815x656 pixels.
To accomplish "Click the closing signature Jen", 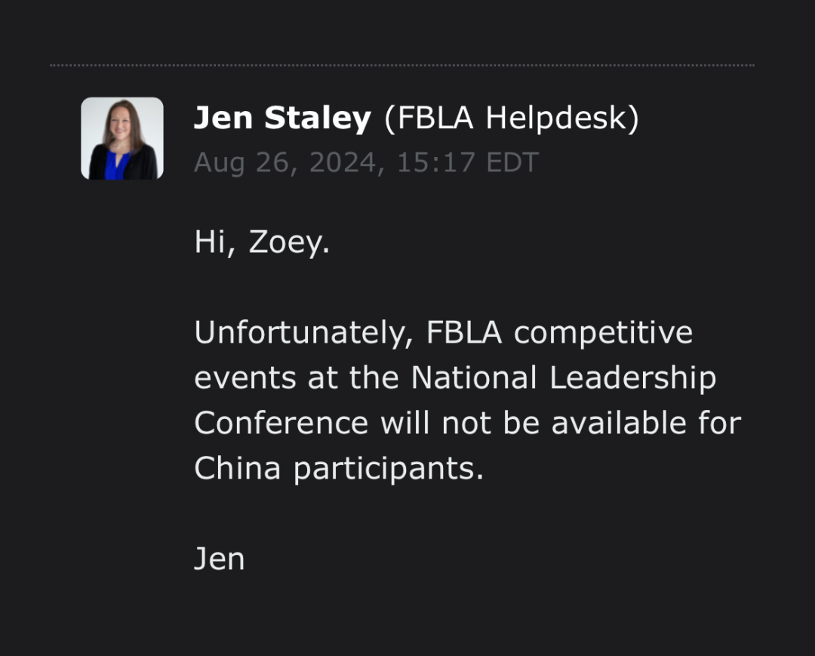I will click(219, 559).
